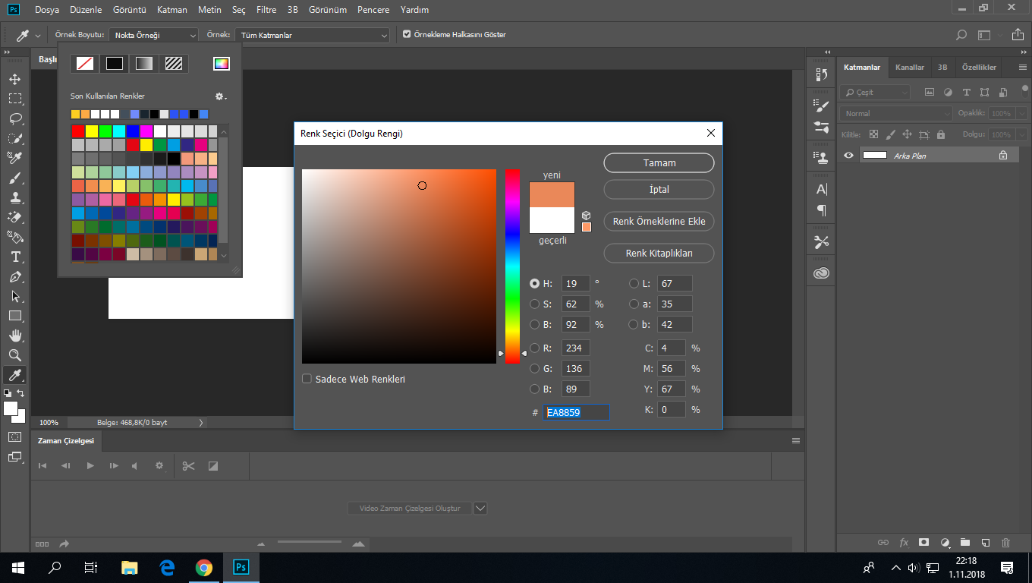The width and height of the screenshot is (1032, 583).
Task: Select the Brush tool
Action: (15, 178)
